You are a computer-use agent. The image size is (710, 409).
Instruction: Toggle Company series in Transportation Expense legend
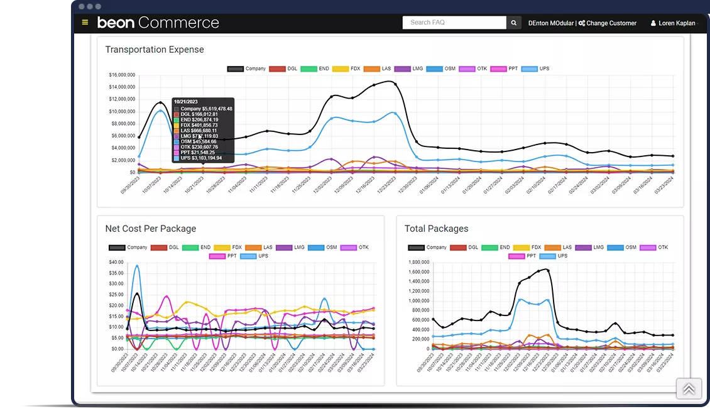click(246, 68)
